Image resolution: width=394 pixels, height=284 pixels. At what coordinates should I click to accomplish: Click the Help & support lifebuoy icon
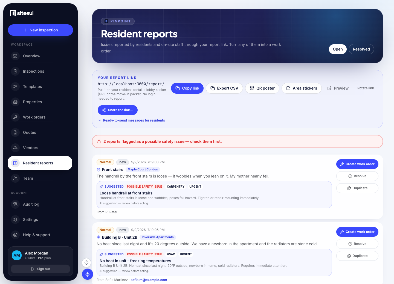pos(15,235)
